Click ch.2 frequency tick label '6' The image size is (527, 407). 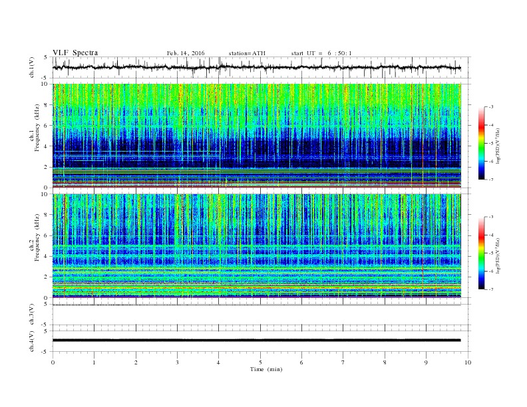click(46, 235)
